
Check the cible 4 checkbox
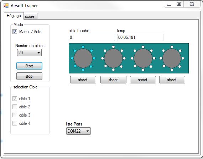15,123
